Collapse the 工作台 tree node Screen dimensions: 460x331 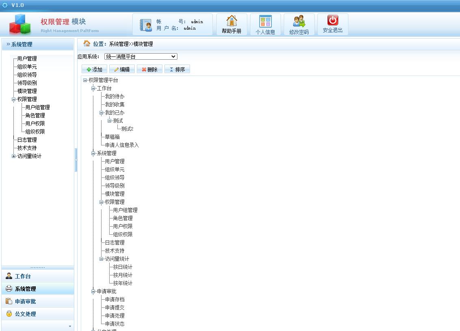[x=93, y=88]
